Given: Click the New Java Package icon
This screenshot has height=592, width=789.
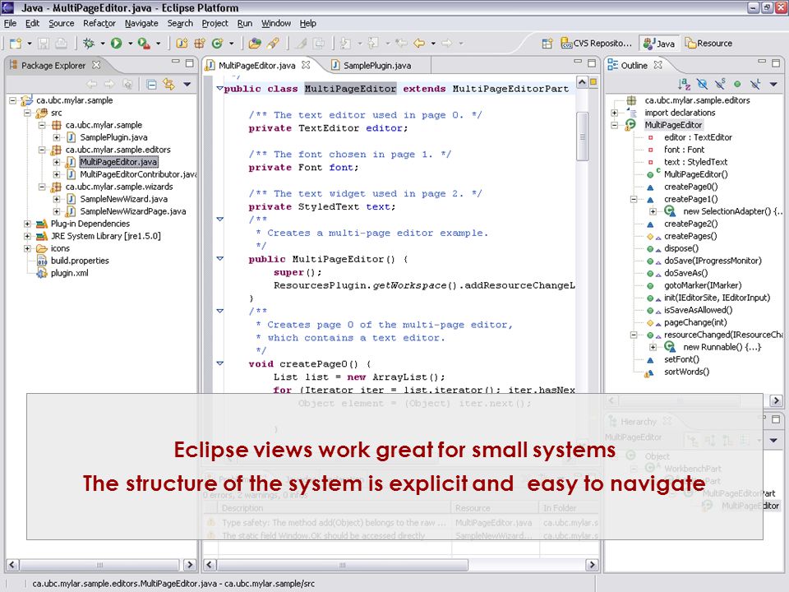Looking at the screenshot, I should (x=200, y=44).
